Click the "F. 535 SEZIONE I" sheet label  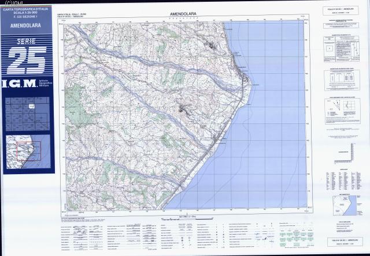[x=25, y=17]
